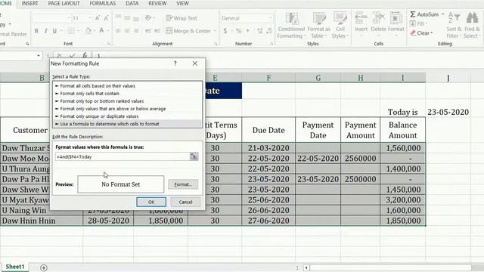Open Format as Table gallery

318,25
